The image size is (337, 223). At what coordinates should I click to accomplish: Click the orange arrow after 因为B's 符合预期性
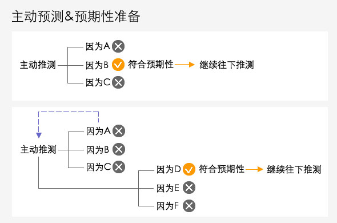[x=184, y=65]
